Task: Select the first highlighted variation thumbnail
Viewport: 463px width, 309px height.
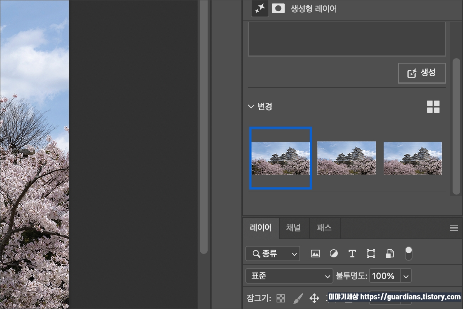Action: (280, 158)
